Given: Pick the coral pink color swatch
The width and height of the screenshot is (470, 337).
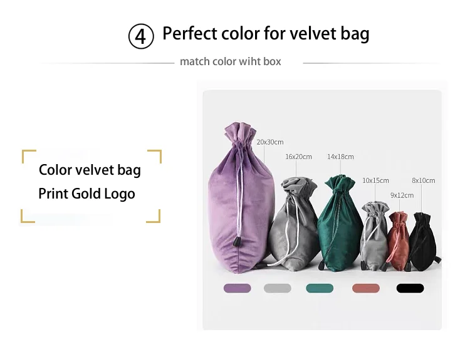Looking at the screenshot, I should pyautogui.click(x=366, y=288).
